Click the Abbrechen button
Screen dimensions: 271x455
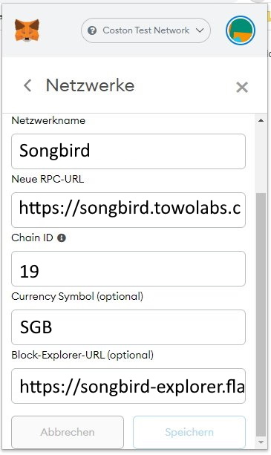click(68, 432)
